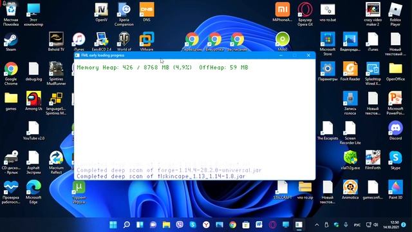Click the line ending in !skincape_1.13_1.14-1.8.jar
Viewport: 412px width, 232px height.
coord(161,176)
